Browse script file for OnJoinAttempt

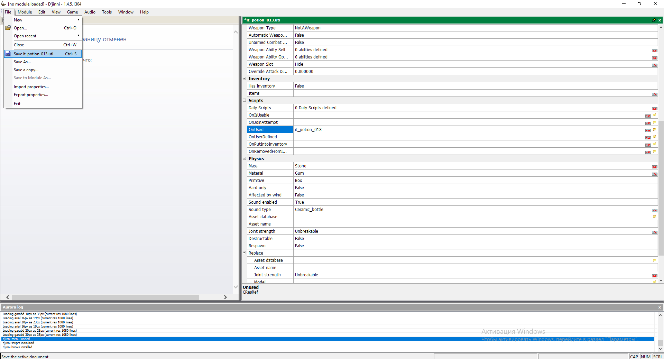coord(654,122)
